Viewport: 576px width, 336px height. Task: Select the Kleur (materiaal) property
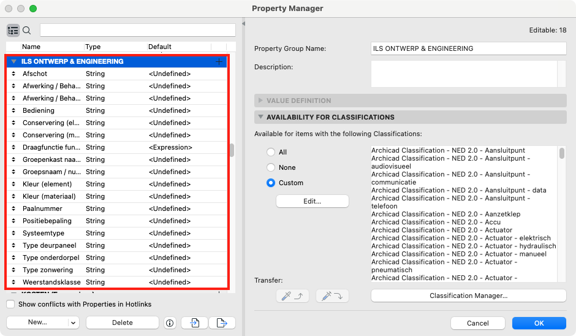click(117, 196)
